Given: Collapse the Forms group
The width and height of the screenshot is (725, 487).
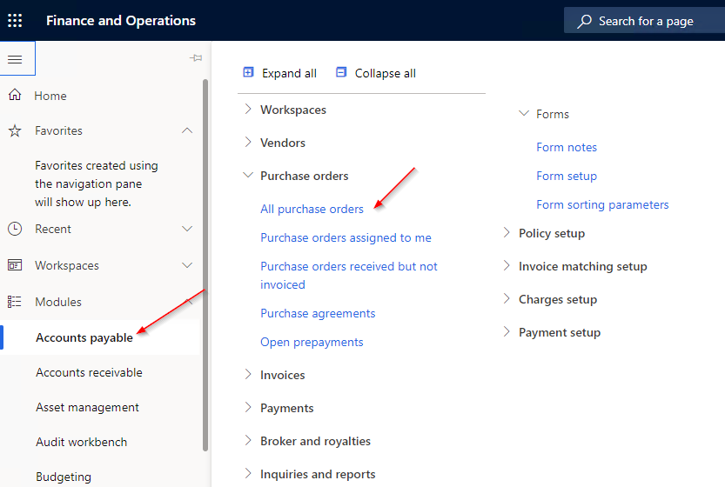Looking at the screenshot, I should [524, 113].
